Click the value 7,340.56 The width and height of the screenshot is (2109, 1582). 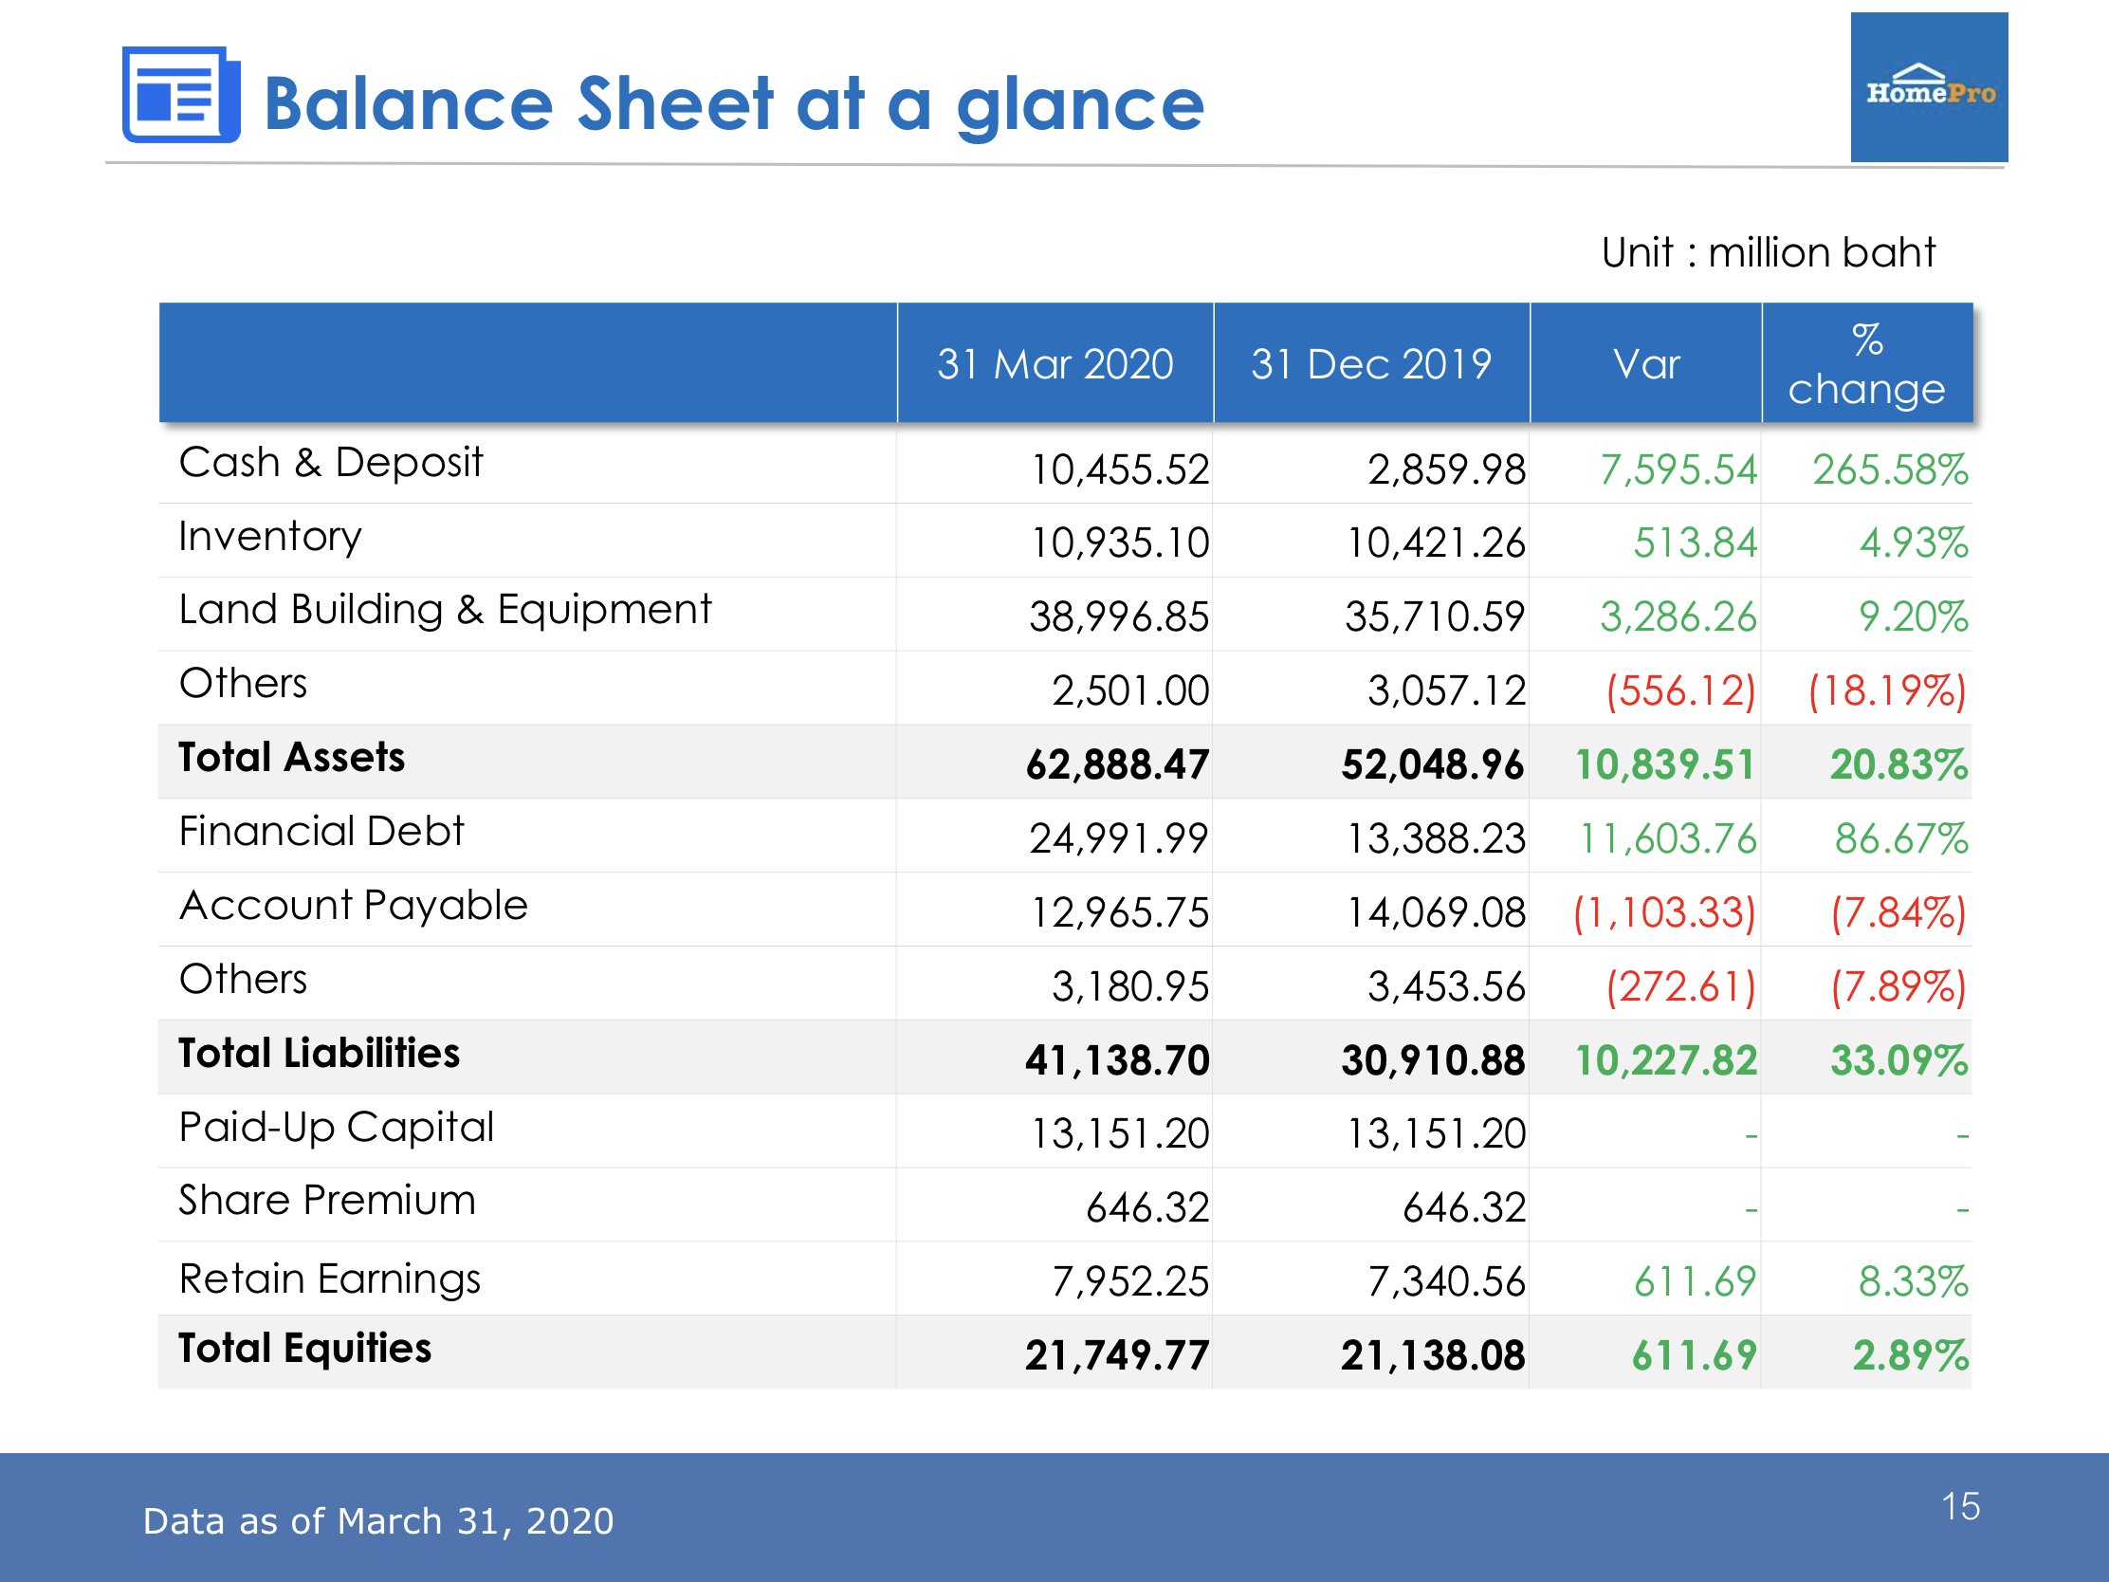pos(1446,1281)
